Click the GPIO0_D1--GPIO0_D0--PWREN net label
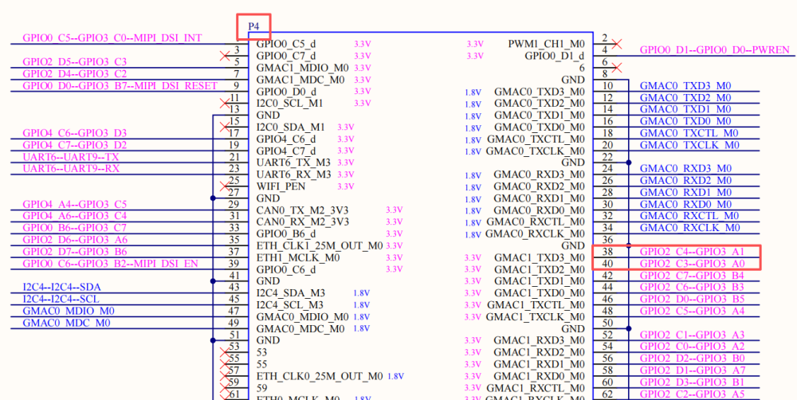797x400 pixels. (x=715, y=50)
